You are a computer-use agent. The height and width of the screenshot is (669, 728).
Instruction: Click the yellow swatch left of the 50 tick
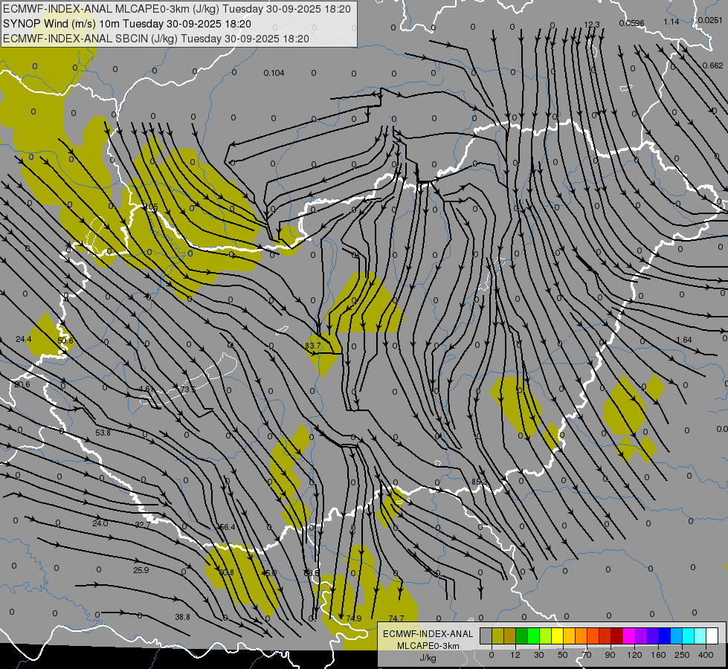pos(557,636)
